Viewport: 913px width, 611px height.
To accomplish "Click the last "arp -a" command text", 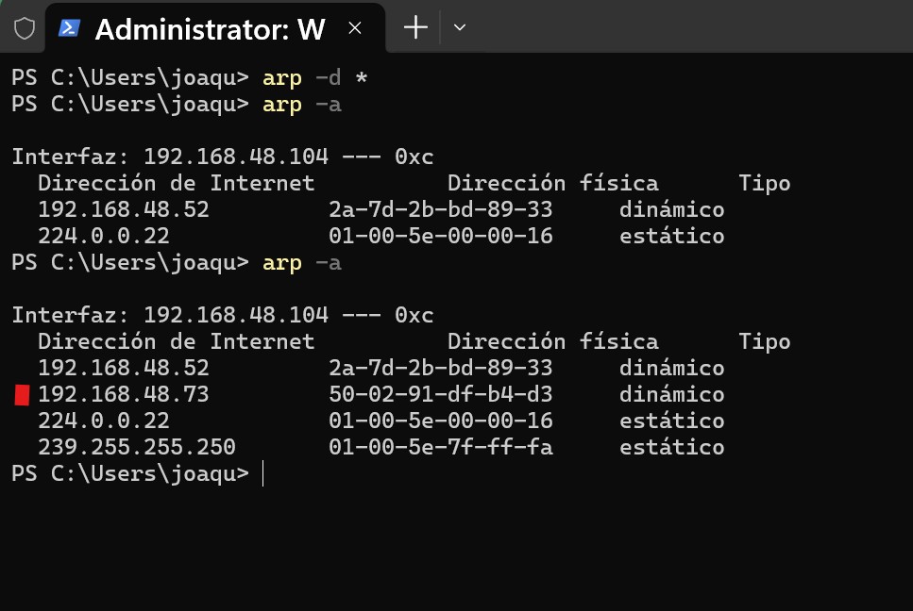I will coord(301,262).
